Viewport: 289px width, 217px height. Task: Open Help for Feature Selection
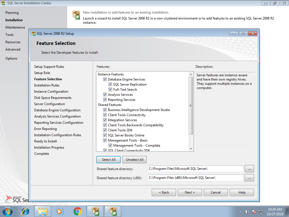click(x=242, y=192)
